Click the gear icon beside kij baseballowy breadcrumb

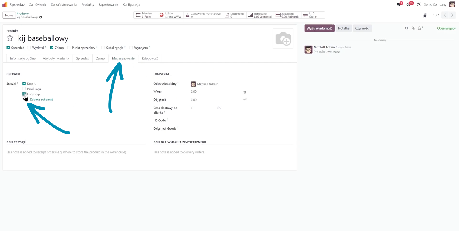pyautogui.click(x=41, y=17)
